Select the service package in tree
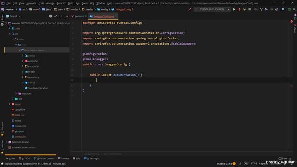297x167 pixels. [x=32, y=83]
